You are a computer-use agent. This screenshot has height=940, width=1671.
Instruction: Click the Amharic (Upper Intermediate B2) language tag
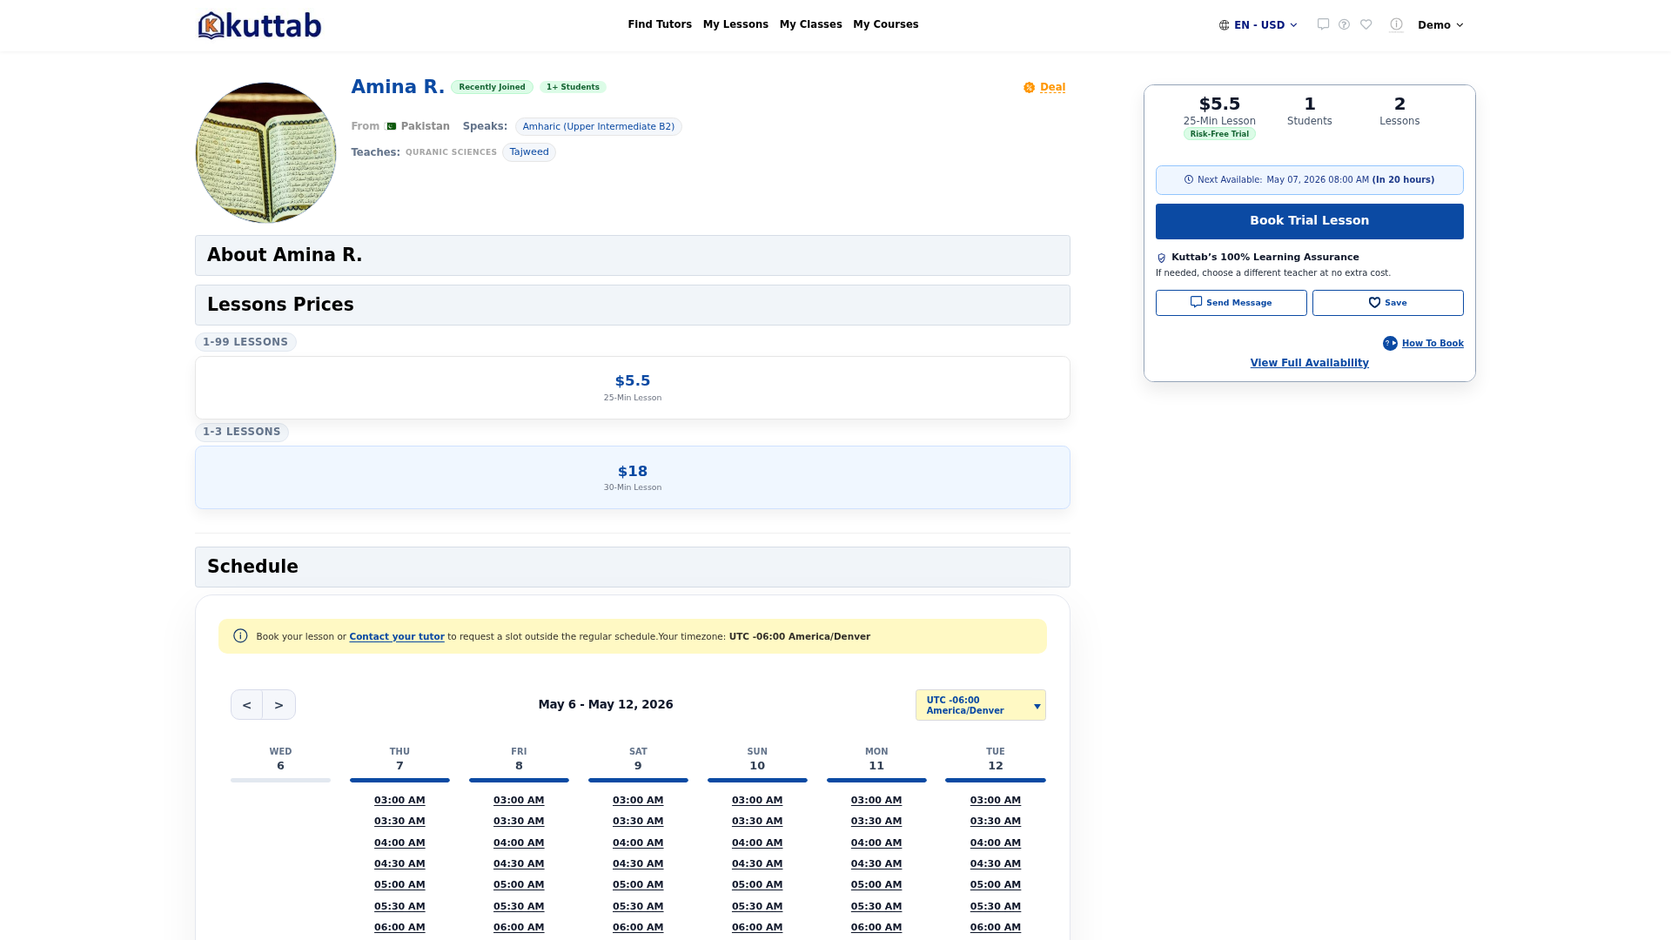tap(599, 127)
